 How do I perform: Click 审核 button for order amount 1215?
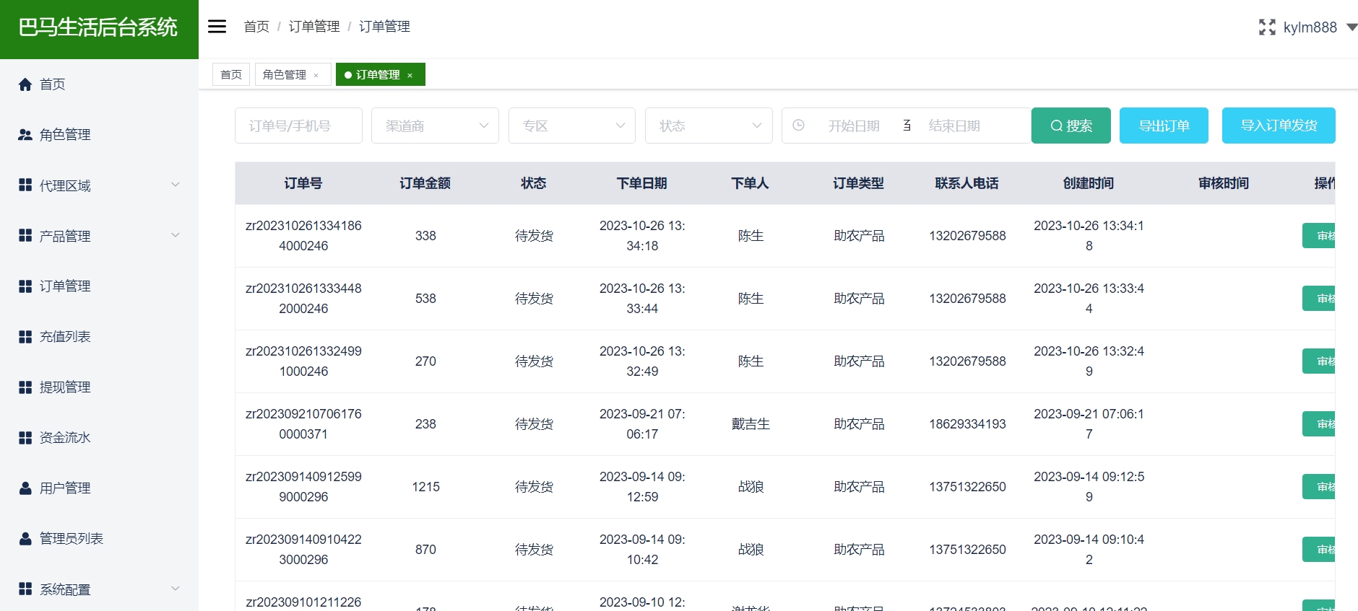[1319, 487]
